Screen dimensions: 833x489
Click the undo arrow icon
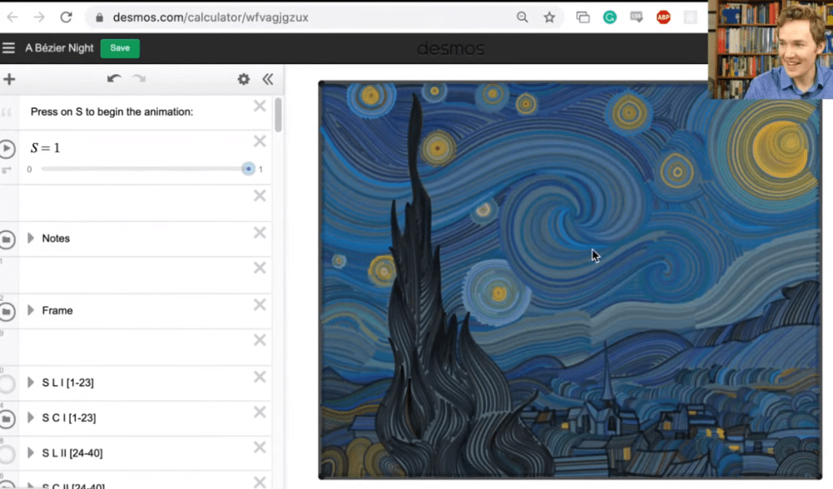pos(114,79)
